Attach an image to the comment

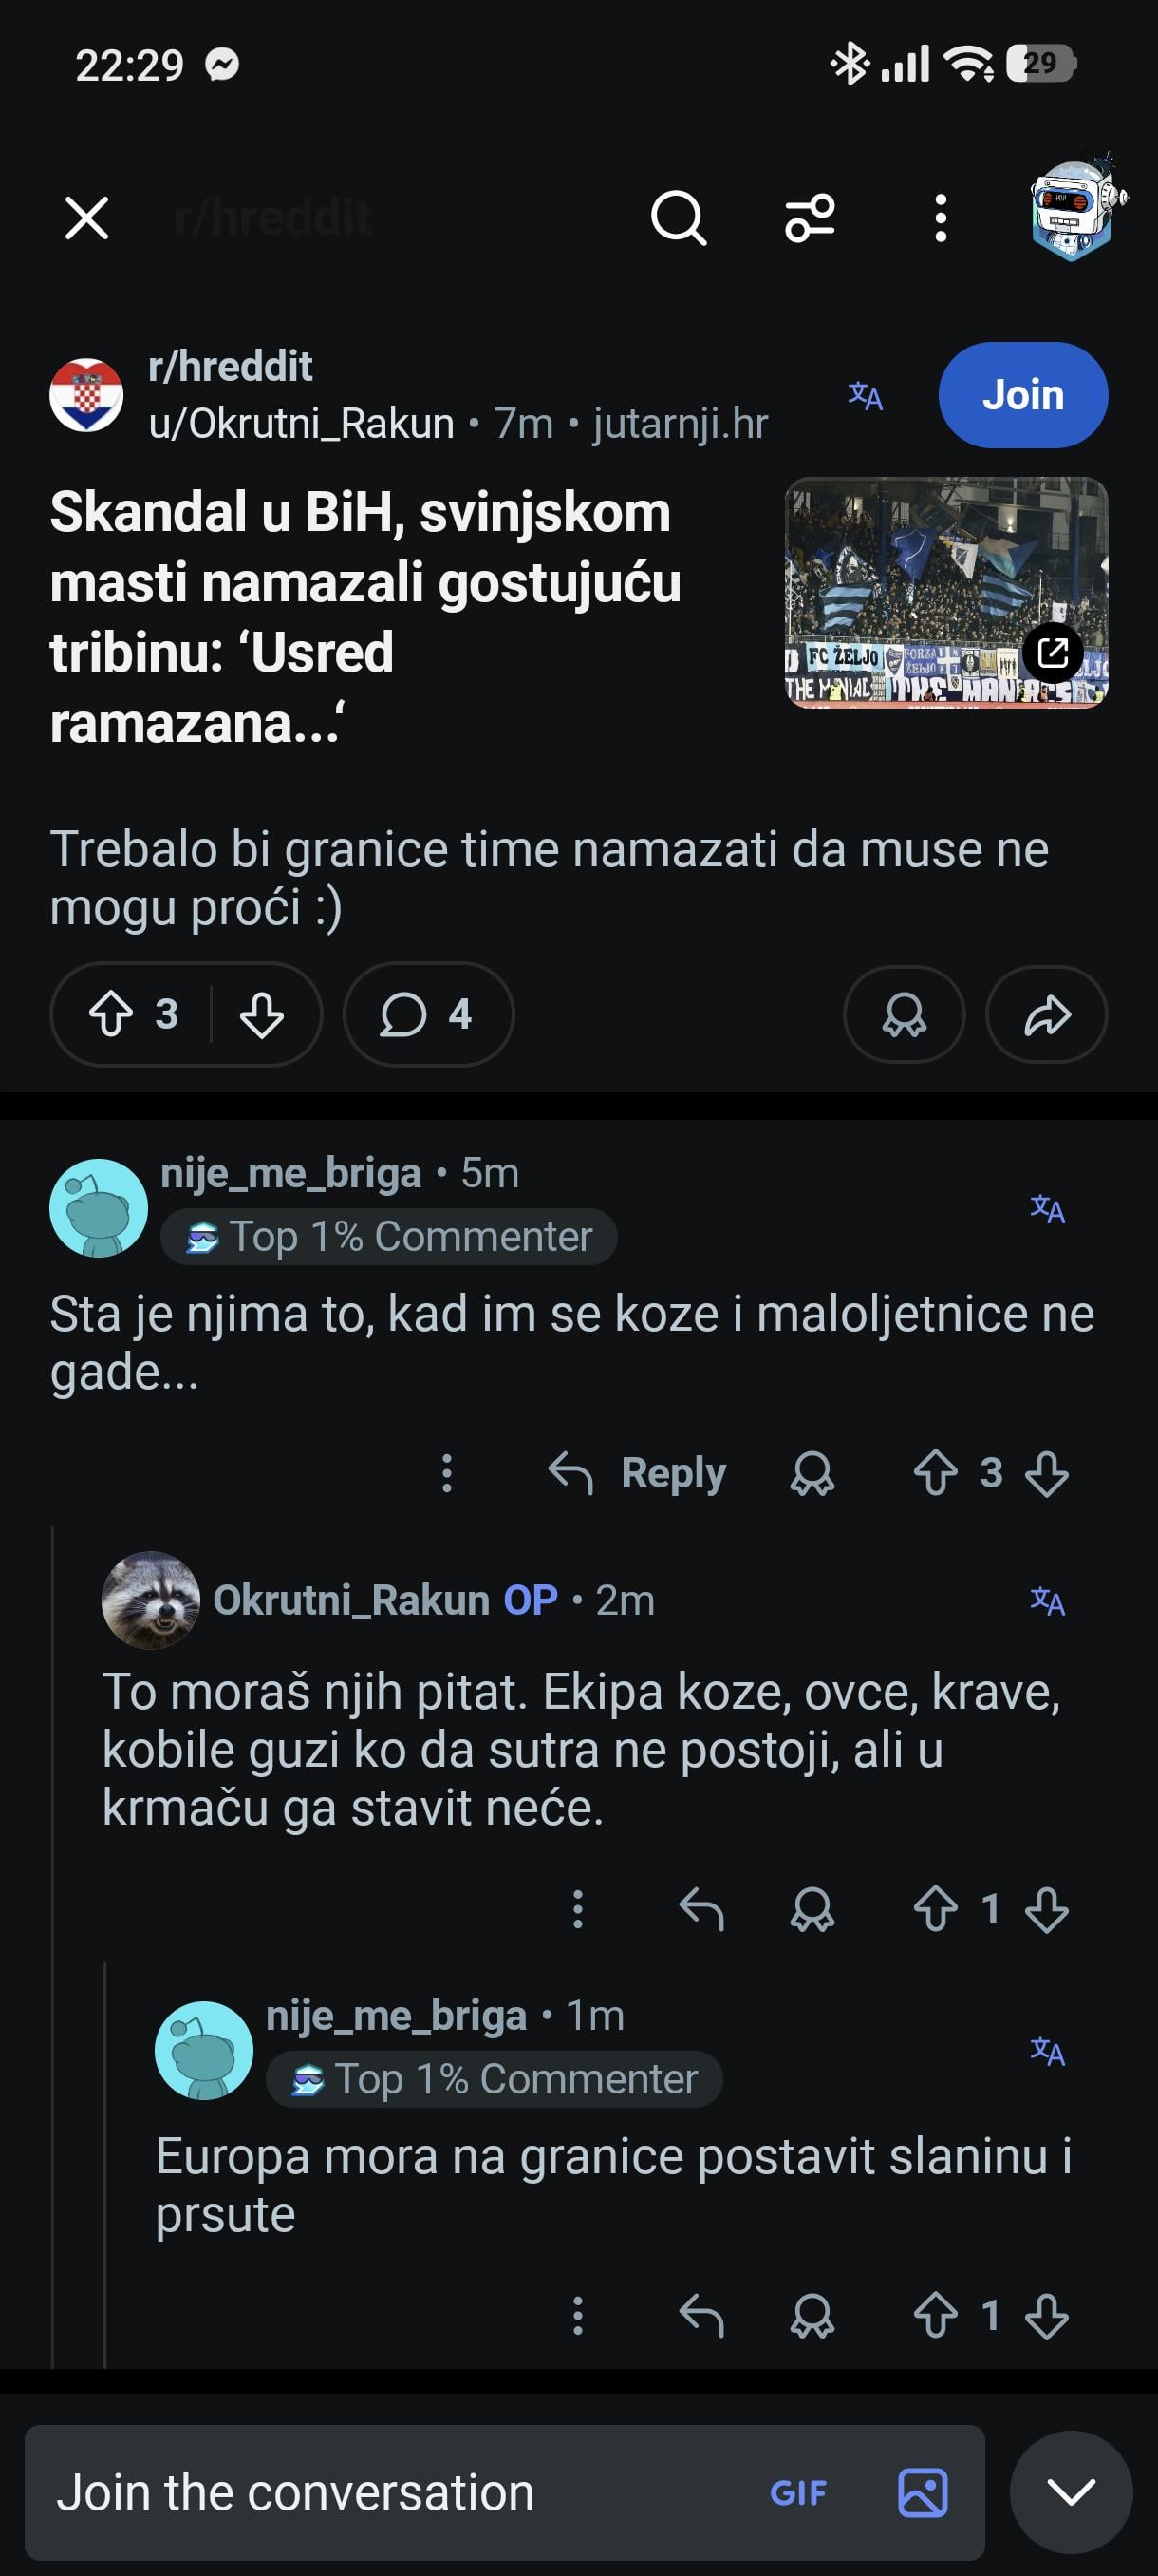(923, 2492)
